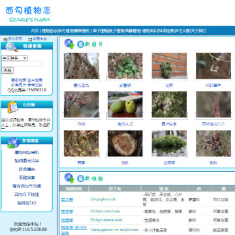Open 裸子植物 in the navigation bar

(x=100, y=31)
